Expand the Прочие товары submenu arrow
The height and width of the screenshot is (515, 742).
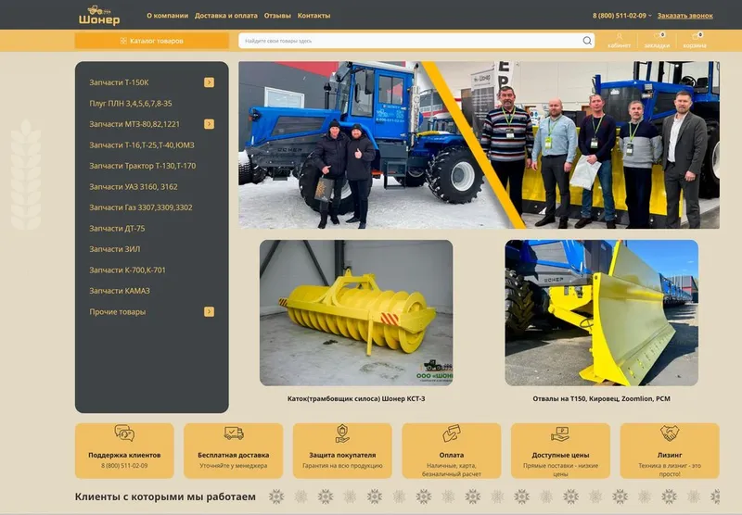pyautogui.click(x=209, y=311)
